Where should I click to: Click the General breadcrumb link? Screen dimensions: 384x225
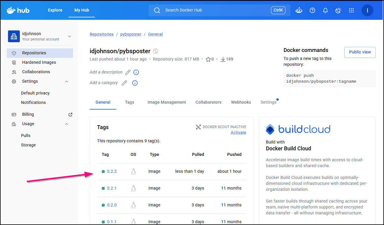pos(155,34)
